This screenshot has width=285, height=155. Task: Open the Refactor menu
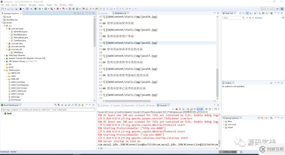(23, 5)
